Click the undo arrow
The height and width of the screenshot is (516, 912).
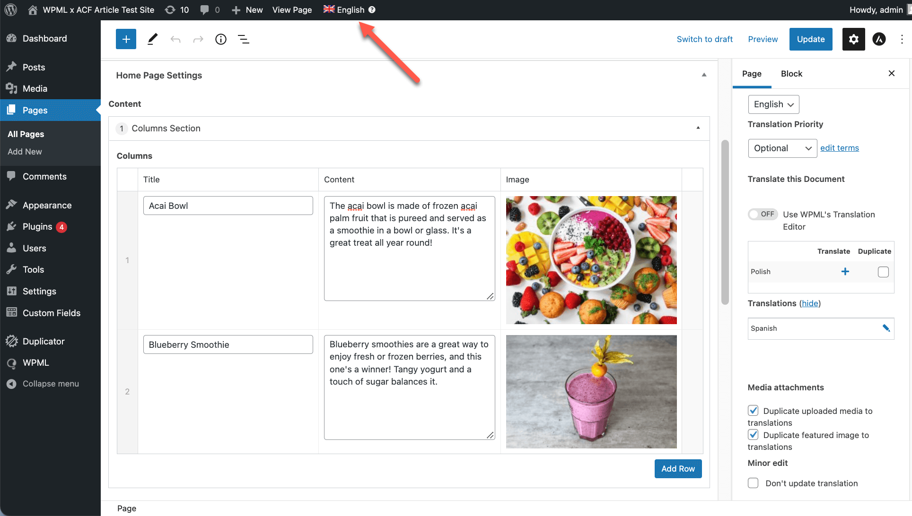[x=175, y=39]
